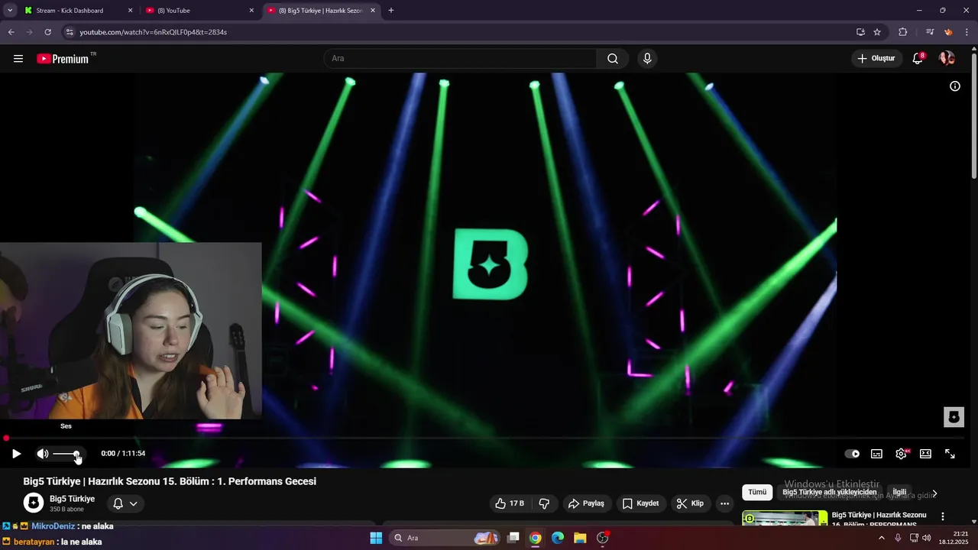Start voice search with the microphone
This screenshot has width=978, height=550.
point(647,59)
